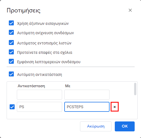
Task: Click the Χρήση έξυπνων εισαγωγικών label text
Action: pyautogui.click(x=43, y=23)
